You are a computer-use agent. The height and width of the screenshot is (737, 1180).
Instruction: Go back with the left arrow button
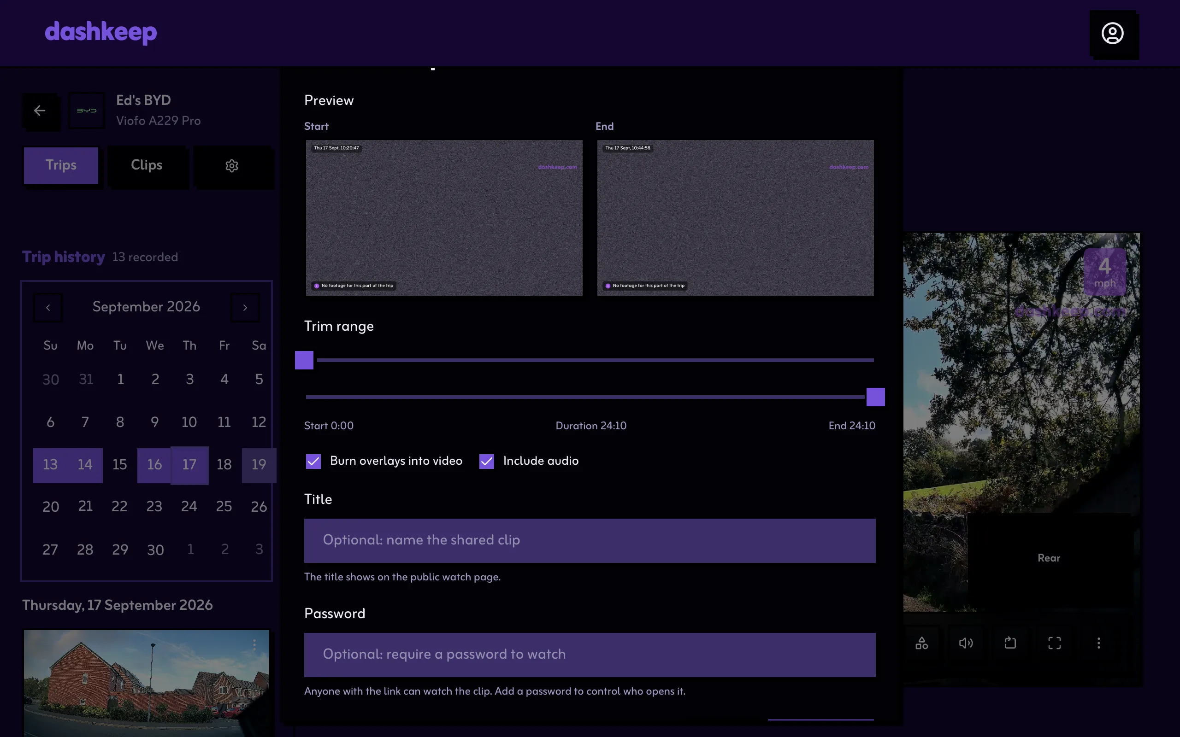[x=40, y=111]
